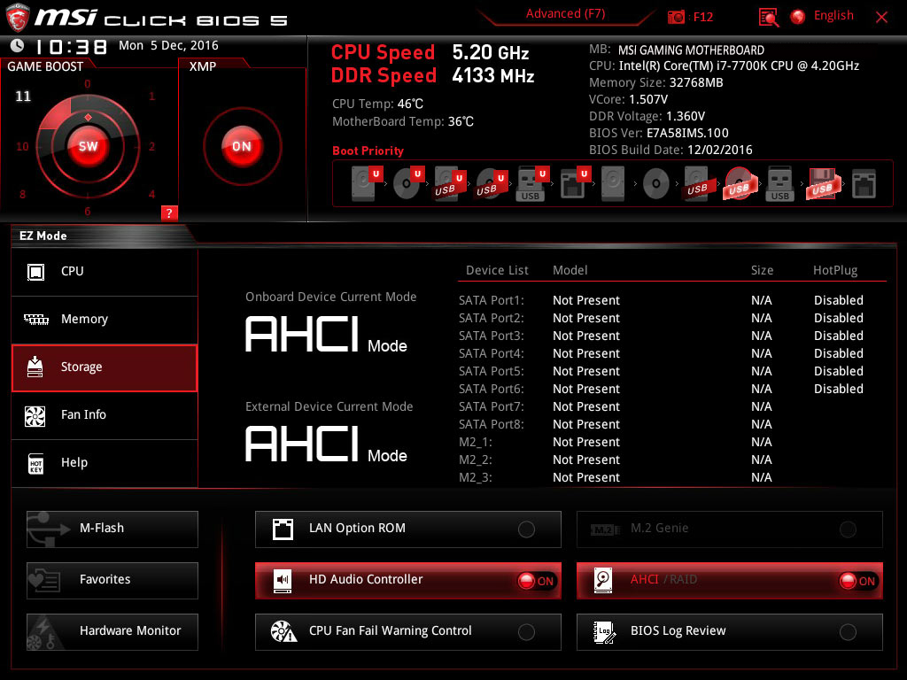Open the Favorites button
This screenshot has width=907, height=680.
[x=112, y=581]
